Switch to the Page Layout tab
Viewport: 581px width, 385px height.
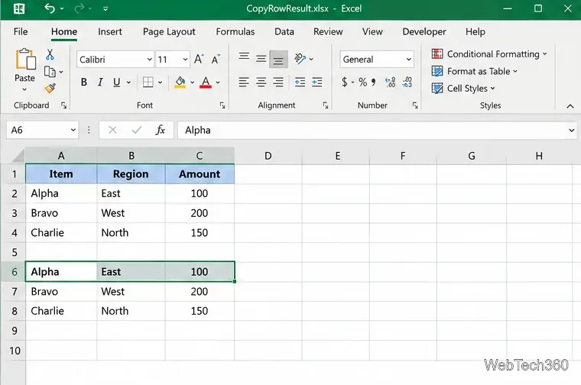169,32
